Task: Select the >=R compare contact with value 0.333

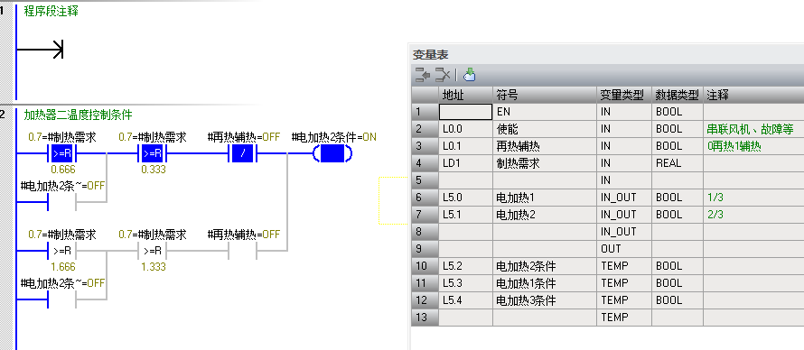Action: click(x=153, y=153)
